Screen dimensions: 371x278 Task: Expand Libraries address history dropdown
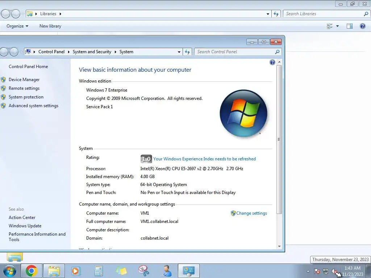point(268,14)
